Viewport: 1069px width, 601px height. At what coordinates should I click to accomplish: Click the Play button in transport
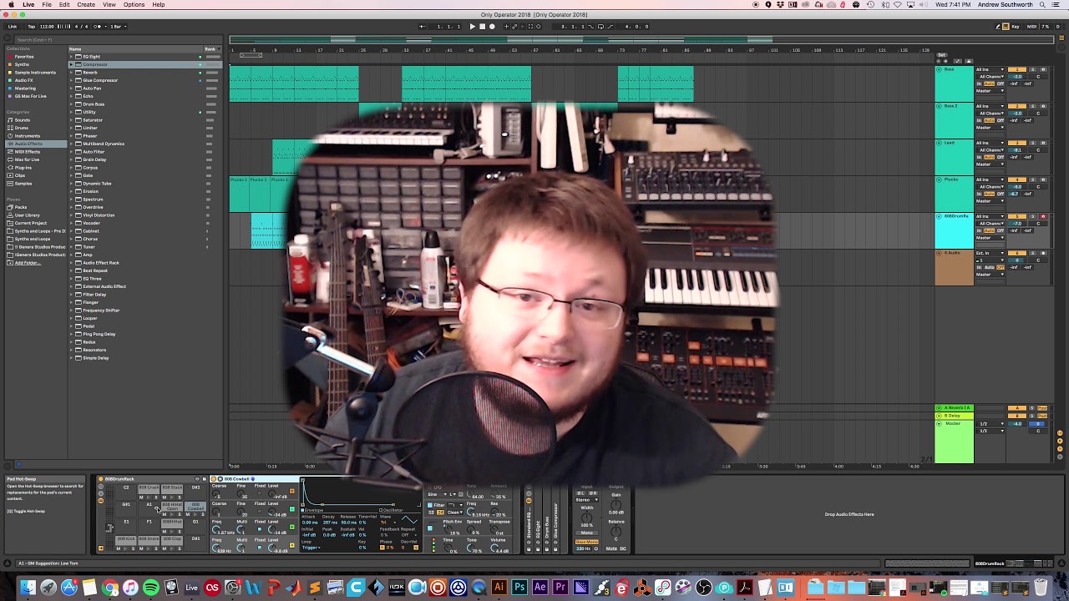[x=472, y=27]
